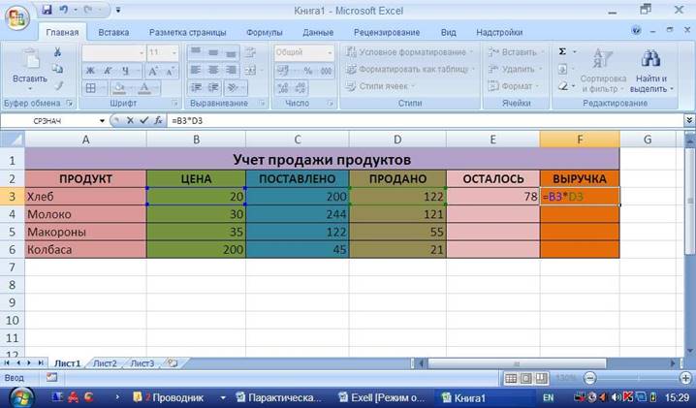Copy the selection to clipboard
Viewport: 696px width, 408px height.
coord(58,69)
